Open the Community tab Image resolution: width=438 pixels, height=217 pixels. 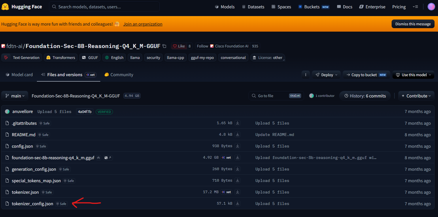(119, 75)
